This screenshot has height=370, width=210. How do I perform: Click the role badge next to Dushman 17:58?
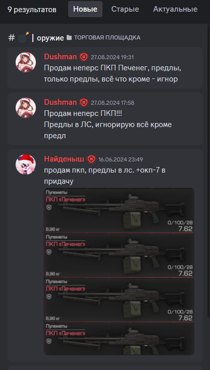(x=84, y=102)
